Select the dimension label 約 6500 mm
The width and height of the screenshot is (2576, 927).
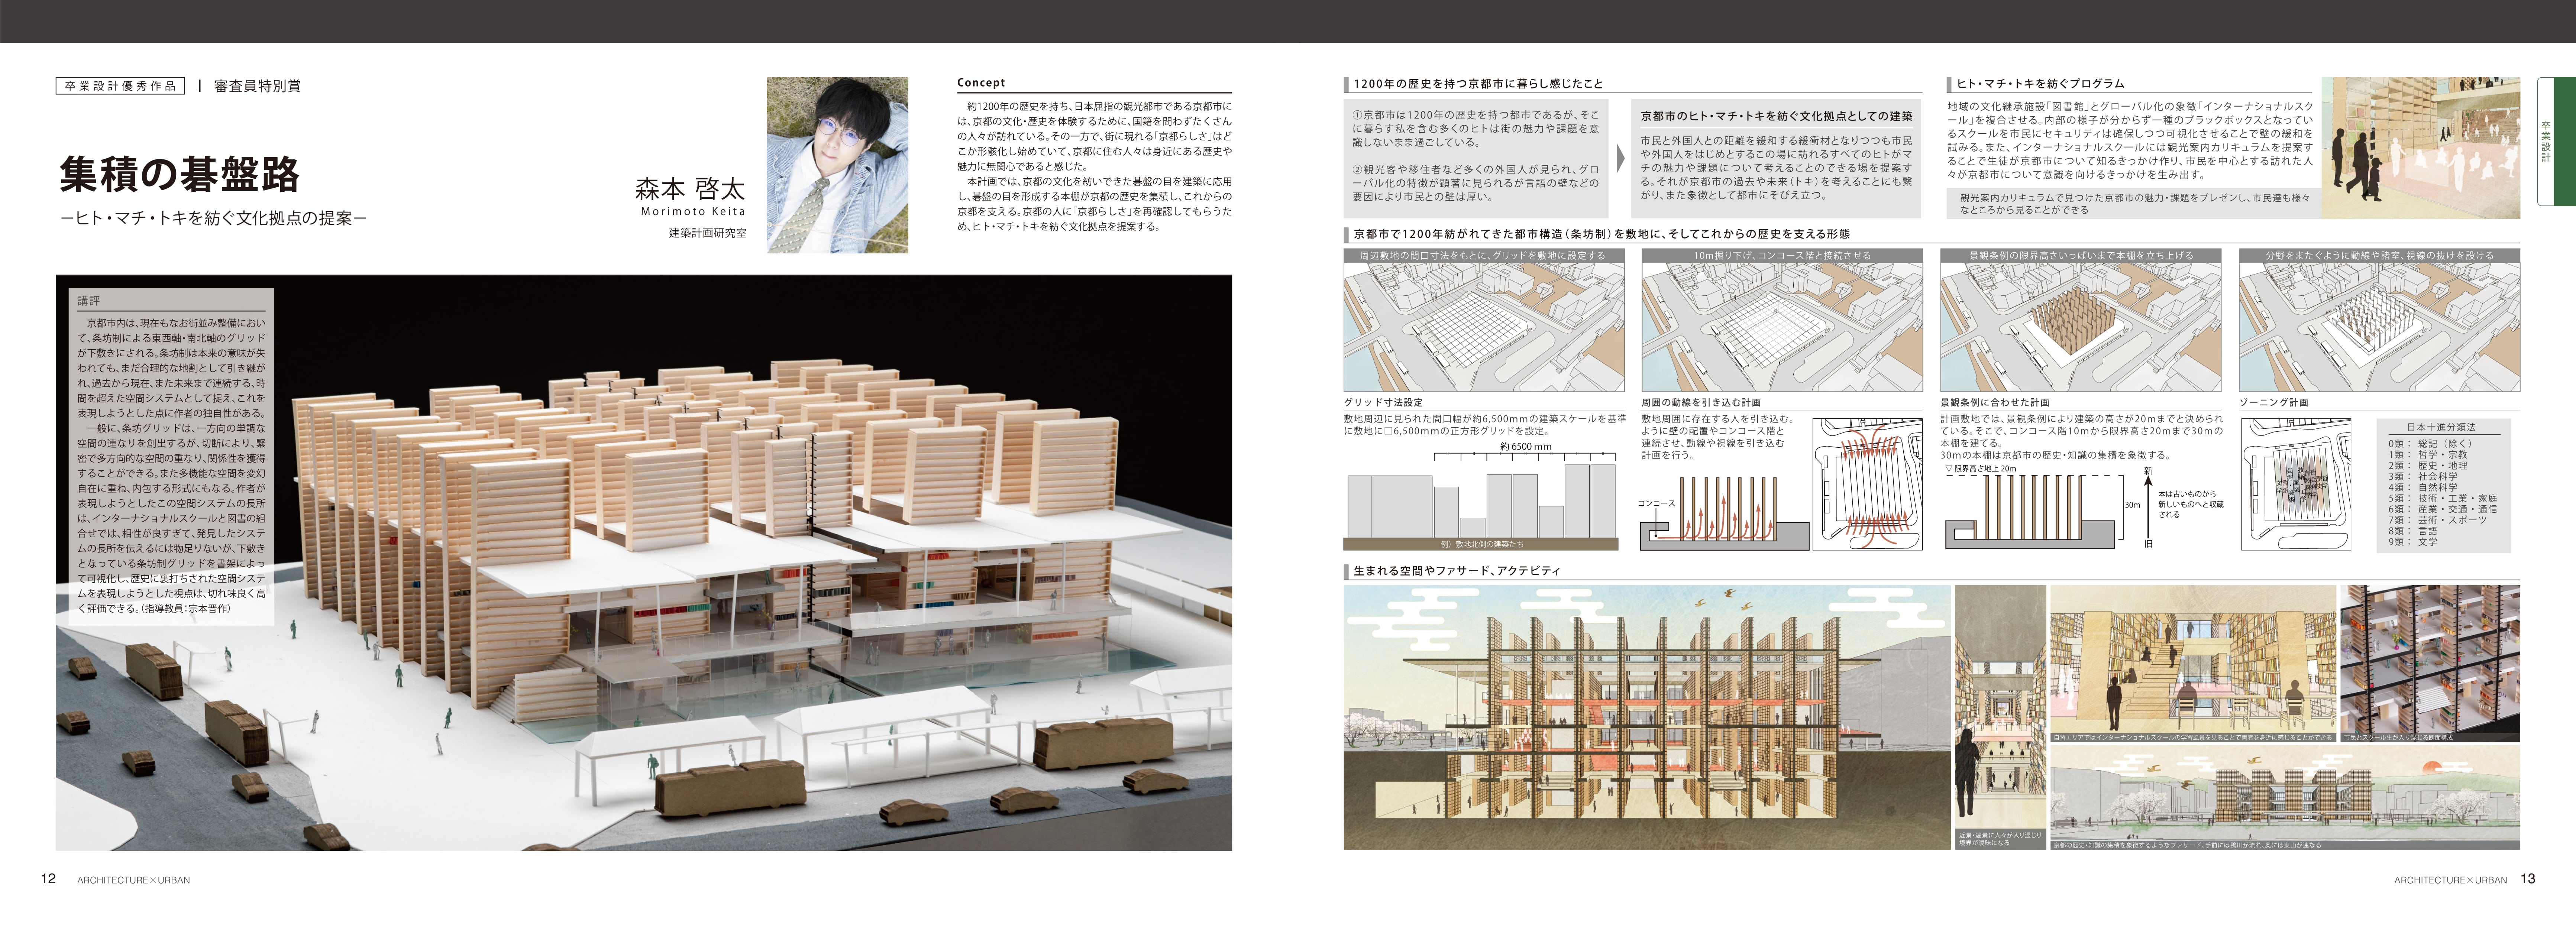tap(1526, 447)
